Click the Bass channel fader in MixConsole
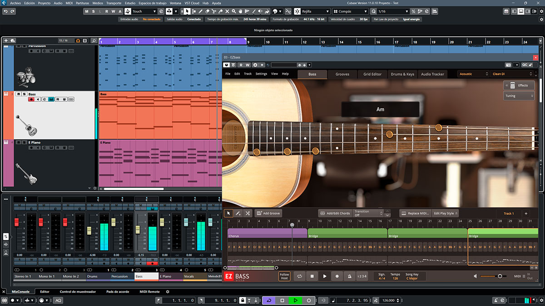This screenshot has height=306, width=545. coord(138,229)
